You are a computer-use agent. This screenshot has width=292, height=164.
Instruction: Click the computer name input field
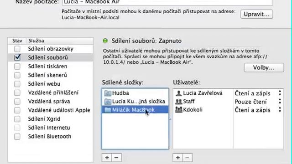(x=167, y=2)
